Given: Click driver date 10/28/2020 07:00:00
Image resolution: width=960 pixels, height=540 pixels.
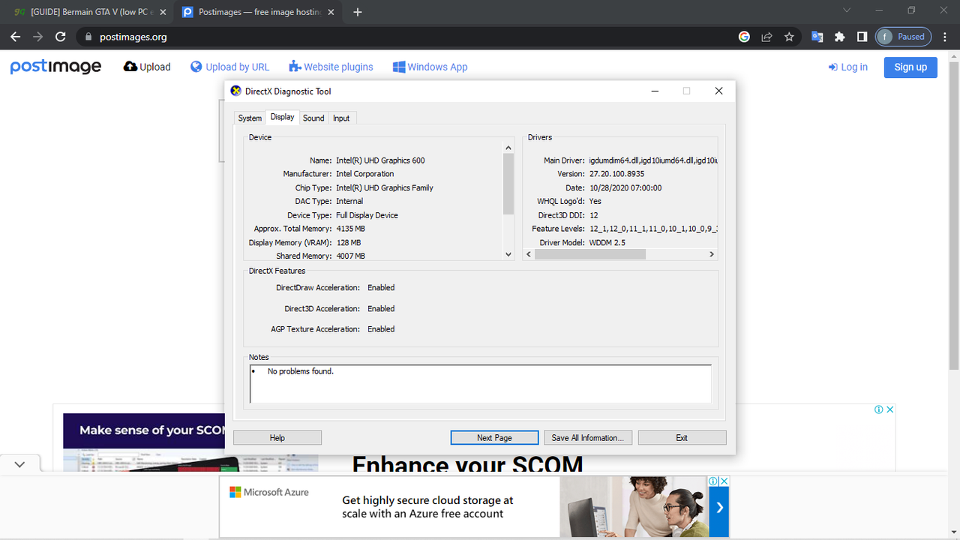Looking at the screenshot, I should click(x=625, y=188).
